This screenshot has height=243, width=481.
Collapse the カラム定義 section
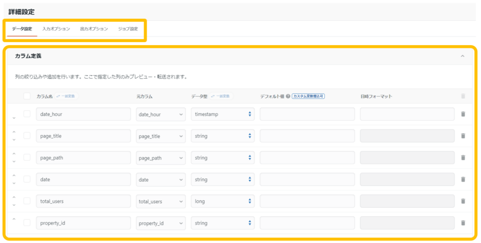[x=462, y=56]
